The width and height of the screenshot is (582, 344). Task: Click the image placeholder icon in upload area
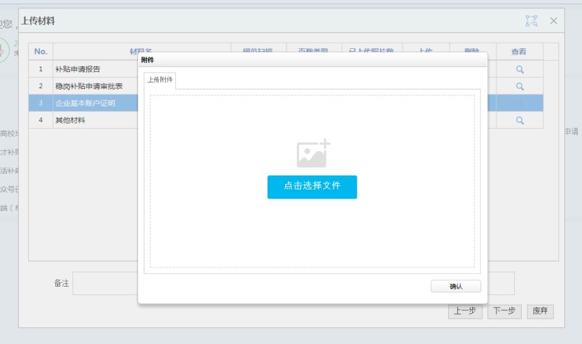point(312,153)
